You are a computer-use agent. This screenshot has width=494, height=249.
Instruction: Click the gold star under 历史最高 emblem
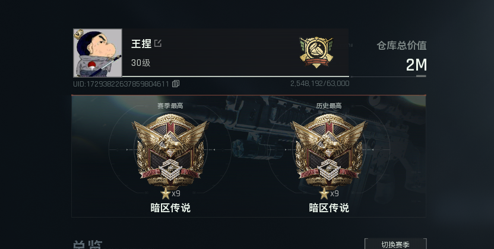324,194
